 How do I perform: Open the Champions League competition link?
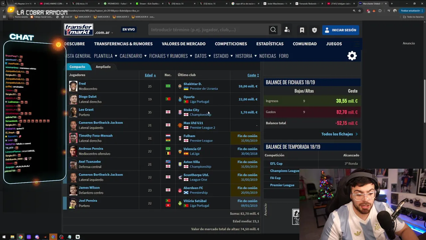coord(285,171)
